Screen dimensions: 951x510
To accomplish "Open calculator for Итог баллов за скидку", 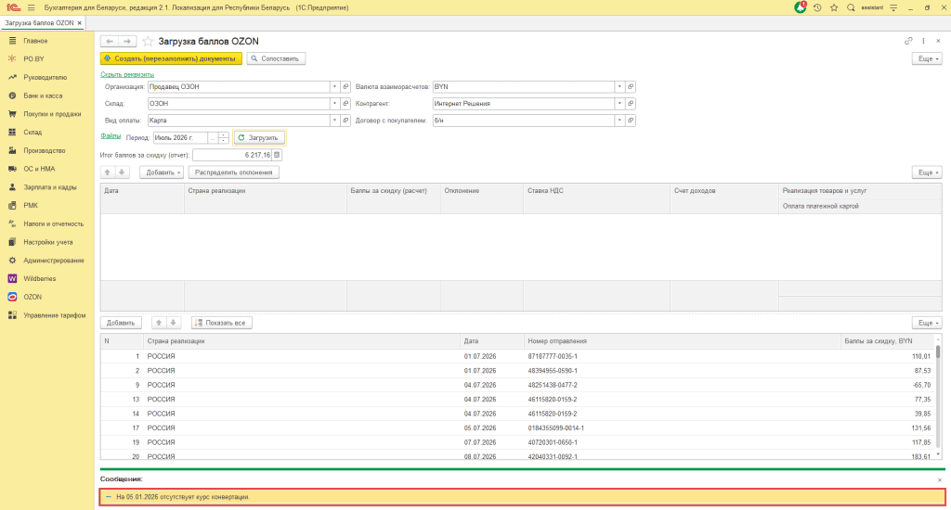I will pos(277,155).
